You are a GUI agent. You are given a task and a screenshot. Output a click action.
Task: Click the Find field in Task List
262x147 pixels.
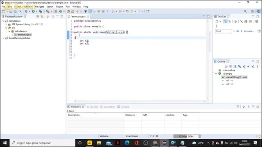point(224,31)
